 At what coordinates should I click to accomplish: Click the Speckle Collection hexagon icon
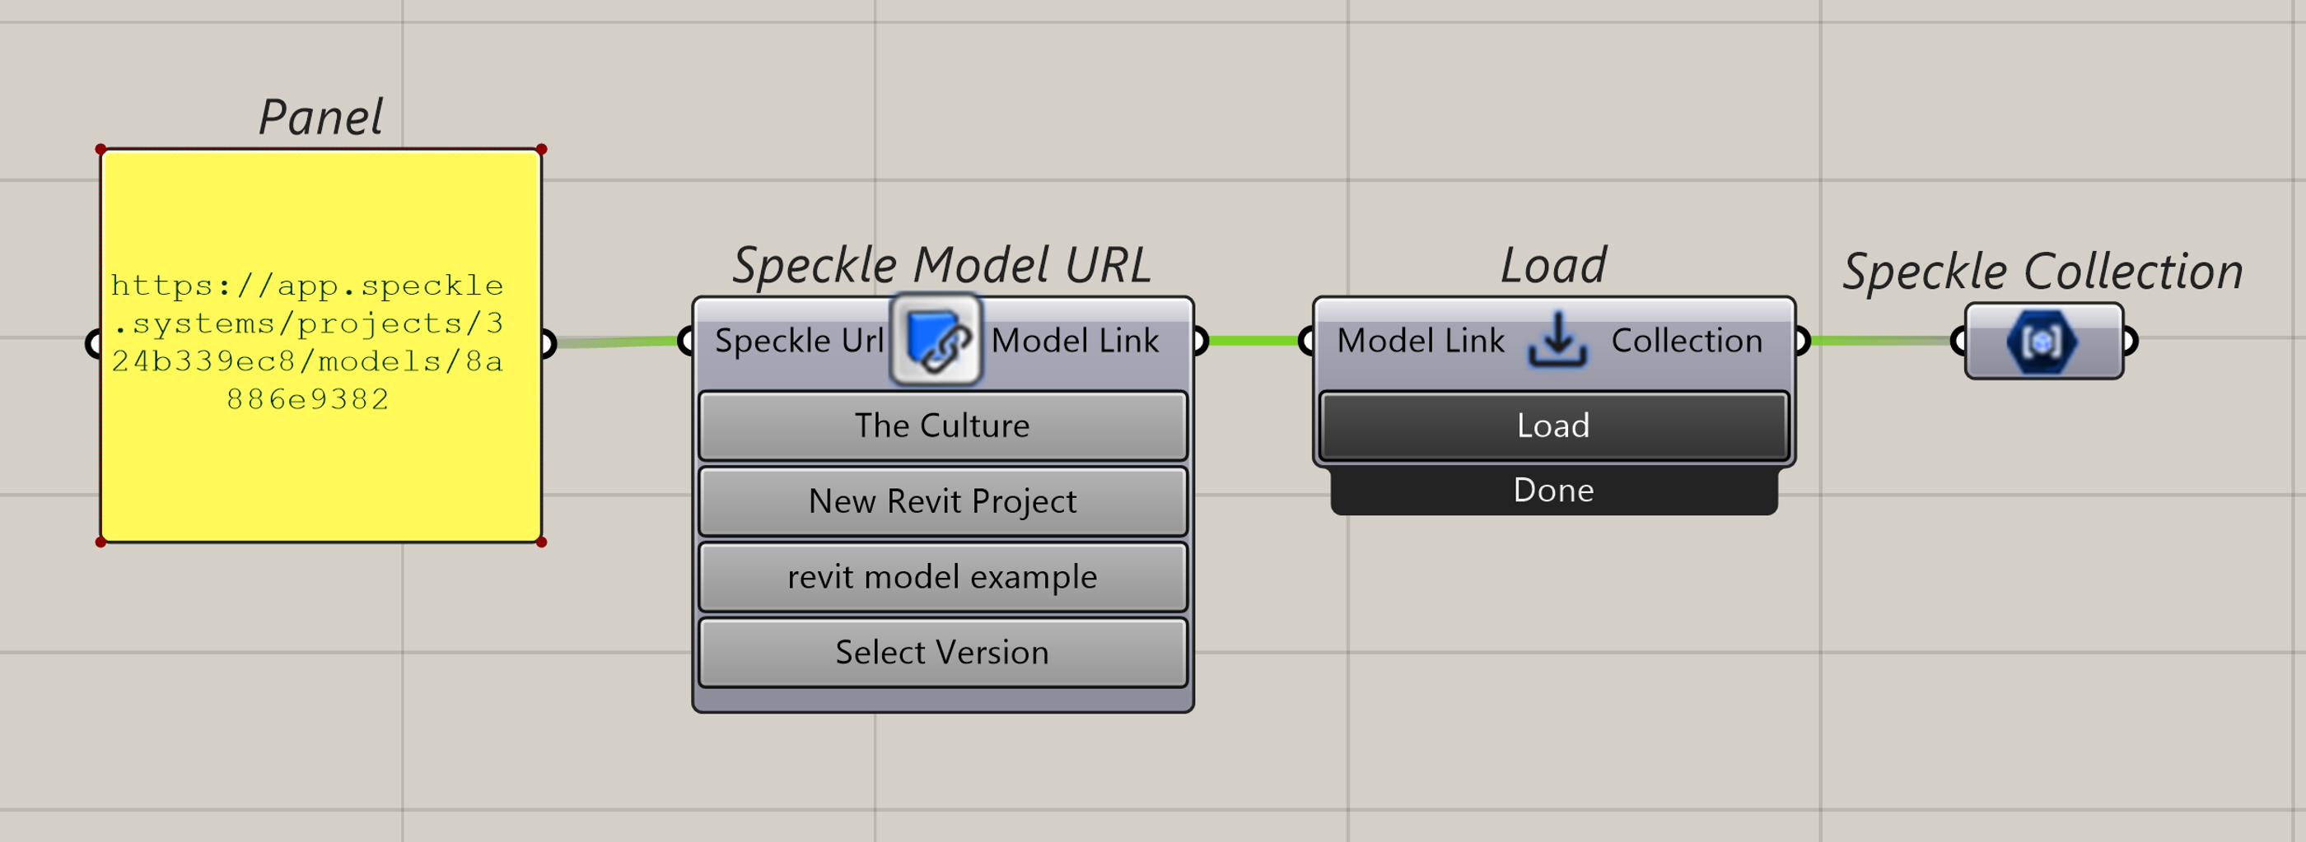pyautogui.click(x=2041, y=341)
